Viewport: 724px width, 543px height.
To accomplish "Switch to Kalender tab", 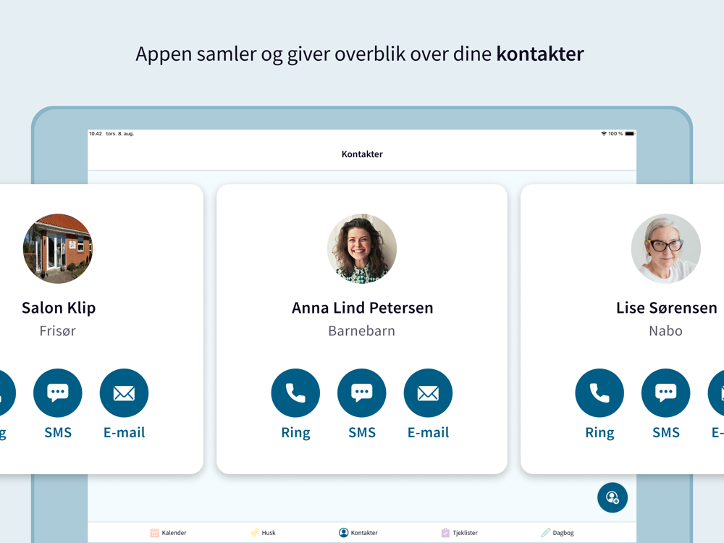I will (168, 533).
